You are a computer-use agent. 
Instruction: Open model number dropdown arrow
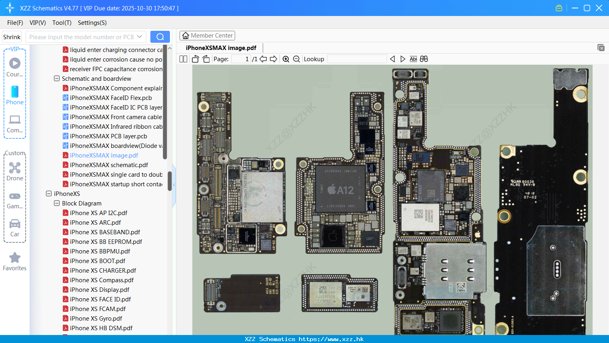pyautogui.click(x=140, y=37)
